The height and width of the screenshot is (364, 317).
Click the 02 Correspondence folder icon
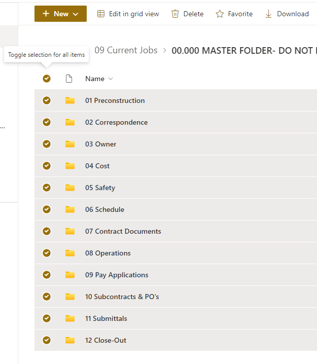coord(70,122)
